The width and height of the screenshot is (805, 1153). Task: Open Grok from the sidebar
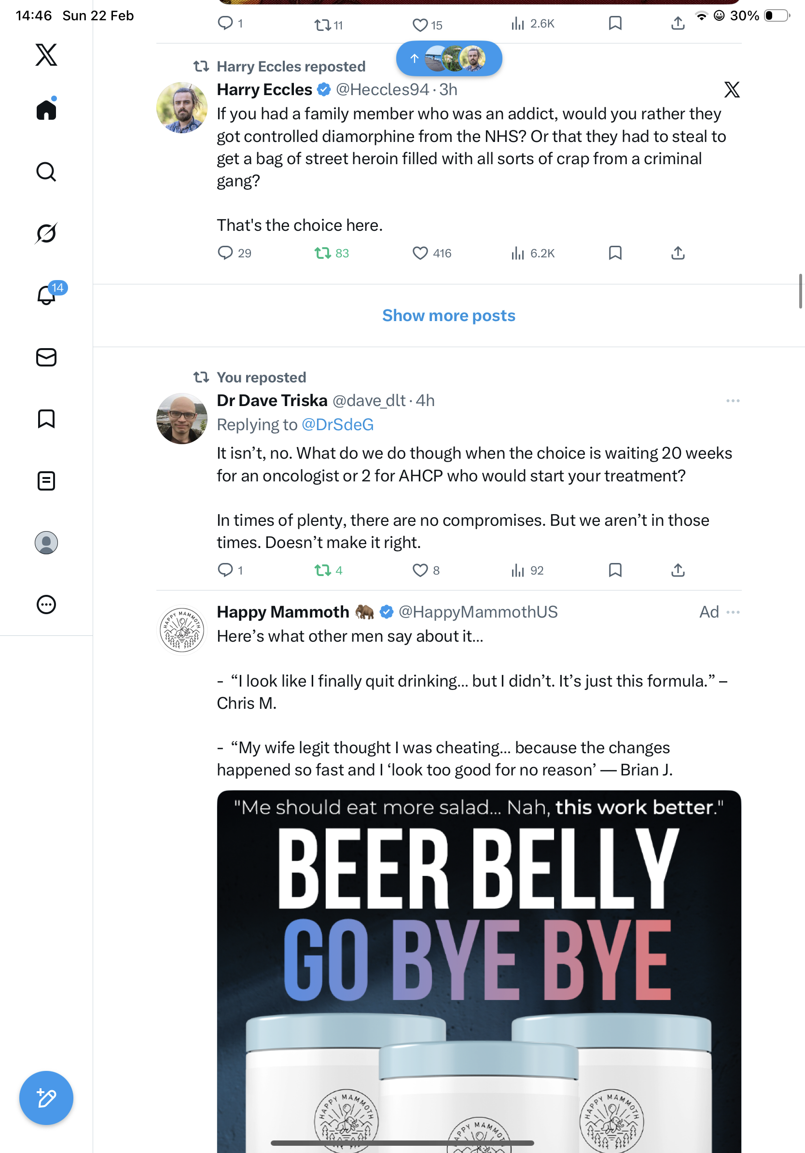[x=46, y=234]
